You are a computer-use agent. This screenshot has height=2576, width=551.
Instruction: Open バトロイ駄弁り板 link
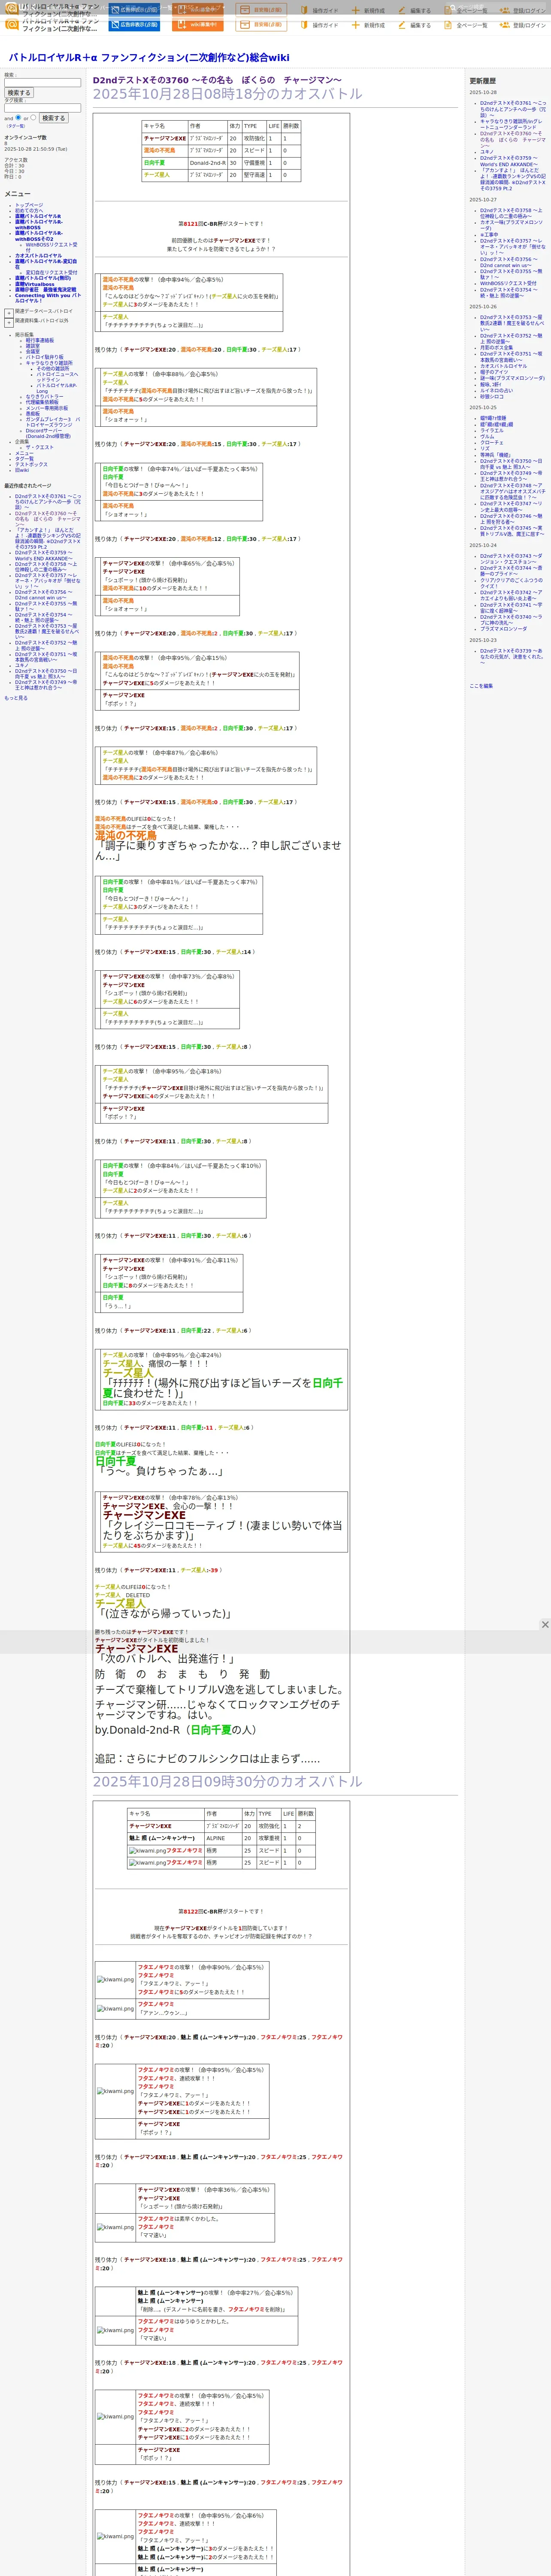(44, 357)
